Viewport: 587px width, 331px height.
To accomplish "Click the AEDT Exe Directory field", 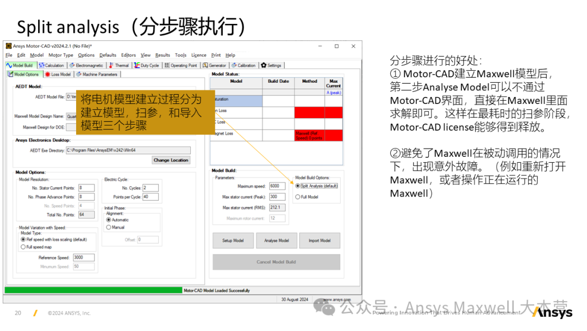I will [128, 150].
